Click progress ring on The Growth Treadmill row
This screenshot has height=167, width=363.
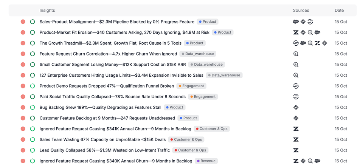(x=33, y=43)
